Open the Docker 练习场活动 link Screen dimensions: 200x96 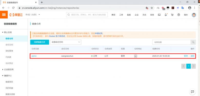pyautogui.click(x=57, y=36)
